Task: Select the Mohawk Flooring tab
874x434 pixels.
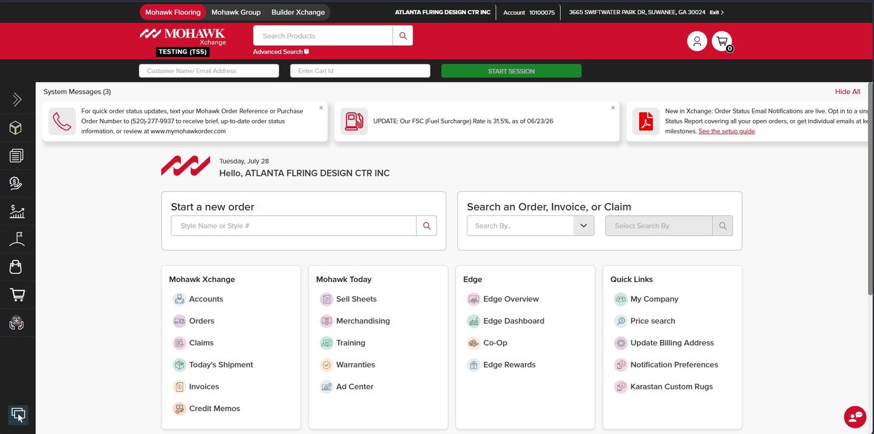Action: 173,12
